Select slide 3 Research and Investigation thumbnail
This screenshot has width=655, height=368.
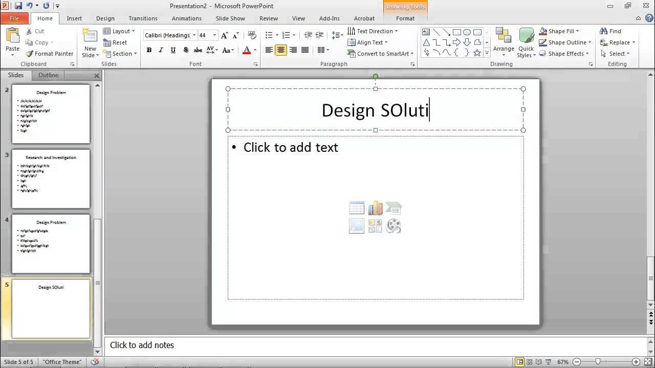[51, 178]
